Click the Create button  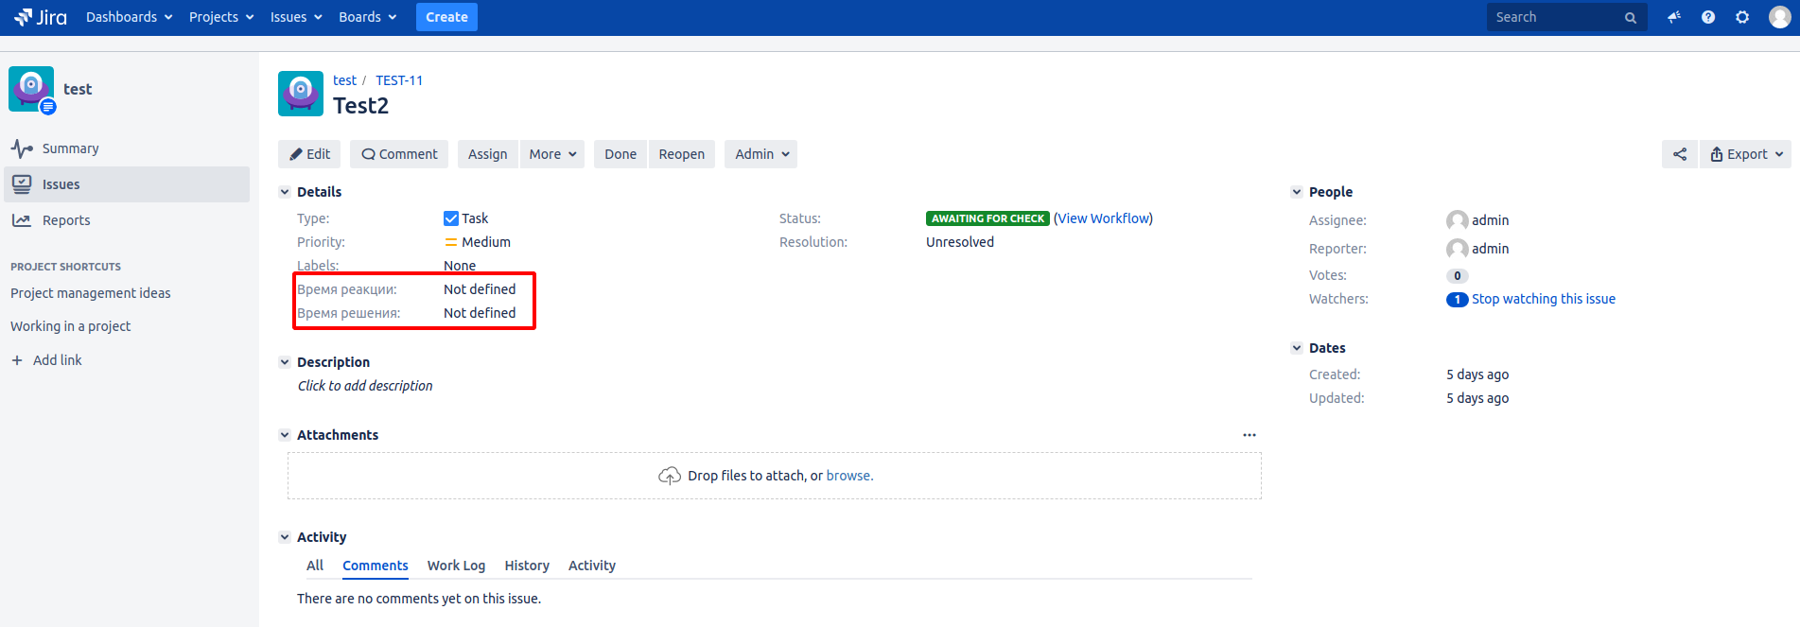pyautogui.click(x=446, y=17)
